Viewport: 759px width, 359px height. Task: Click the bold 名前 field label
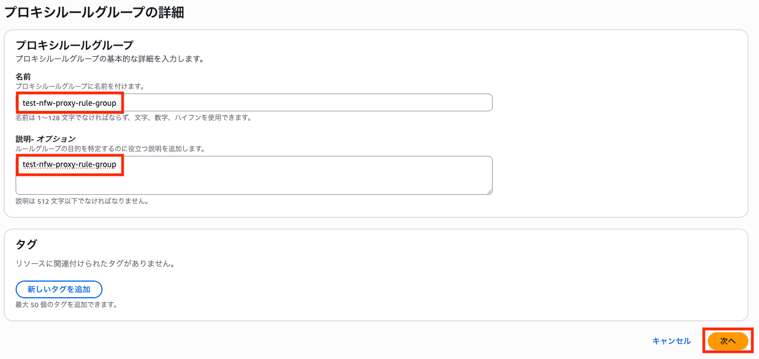(x=23, y=76)
